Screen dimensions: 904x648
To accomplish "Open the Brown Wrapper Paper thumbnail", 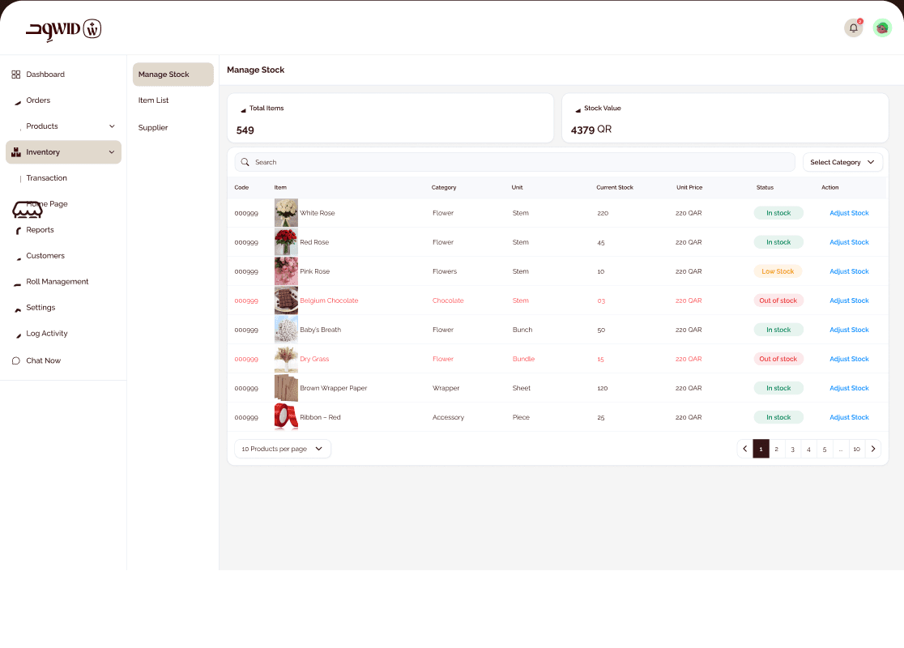I will pyautogui.click(x=286, y=388).
